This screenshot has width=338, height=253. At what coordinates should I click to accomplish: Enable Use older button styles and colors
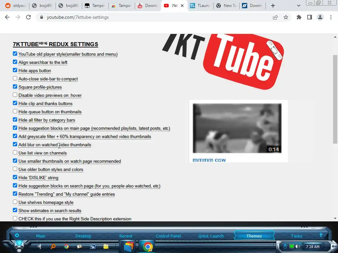coord(15,169)
